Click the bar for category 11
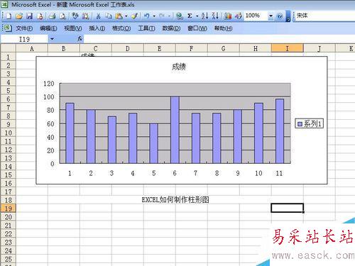Viewport: 355px width, 266px height. [x=280, y=131]
